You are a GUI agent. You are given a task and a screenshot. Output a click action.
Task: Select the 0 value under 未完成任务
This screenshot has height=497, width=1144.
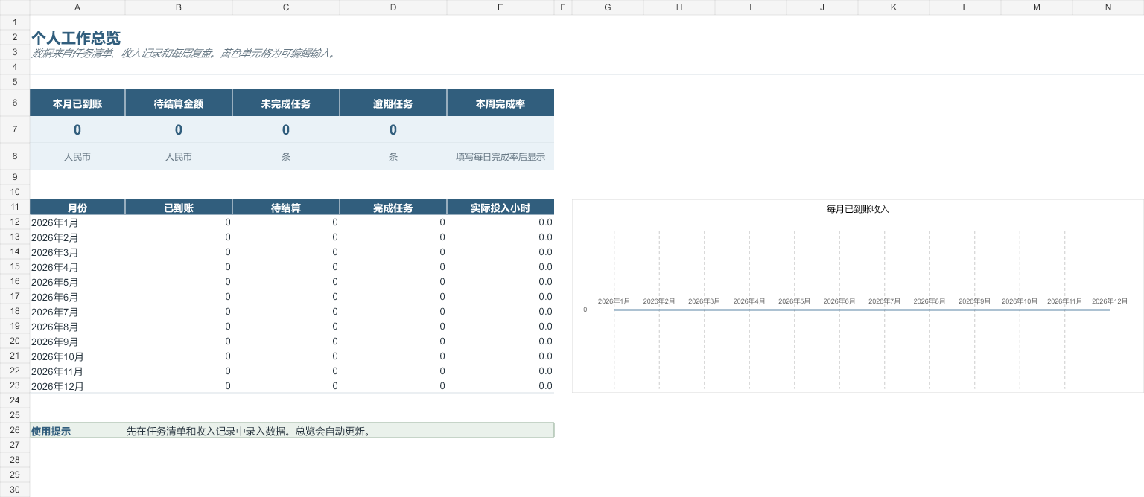(x=286, y=130)
